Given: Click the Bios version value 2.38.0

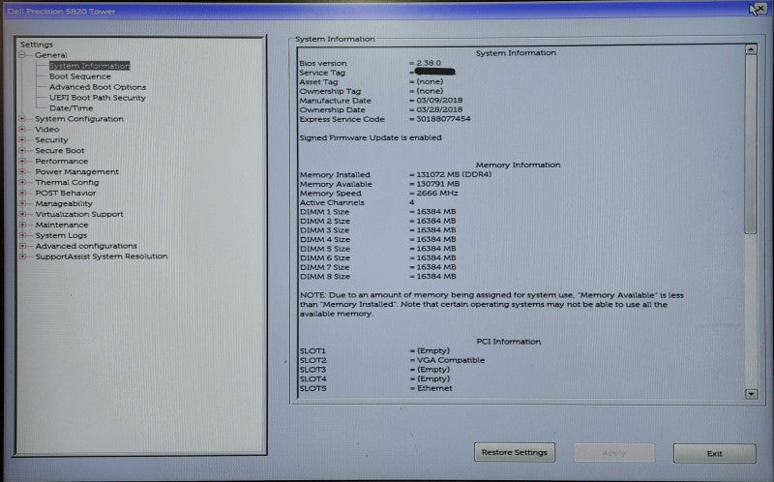Looking at the screenshot, I should [x=429, y=63].
